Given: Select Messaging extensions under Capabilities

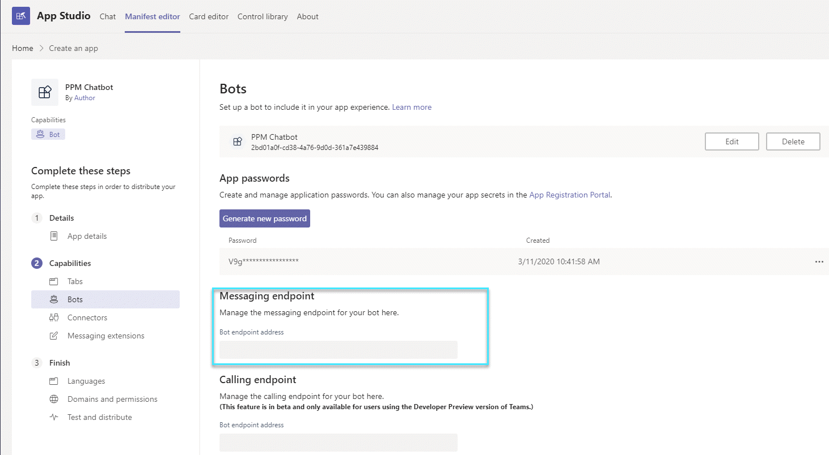Looking at the screenshot, I should [x=105, y=336].
